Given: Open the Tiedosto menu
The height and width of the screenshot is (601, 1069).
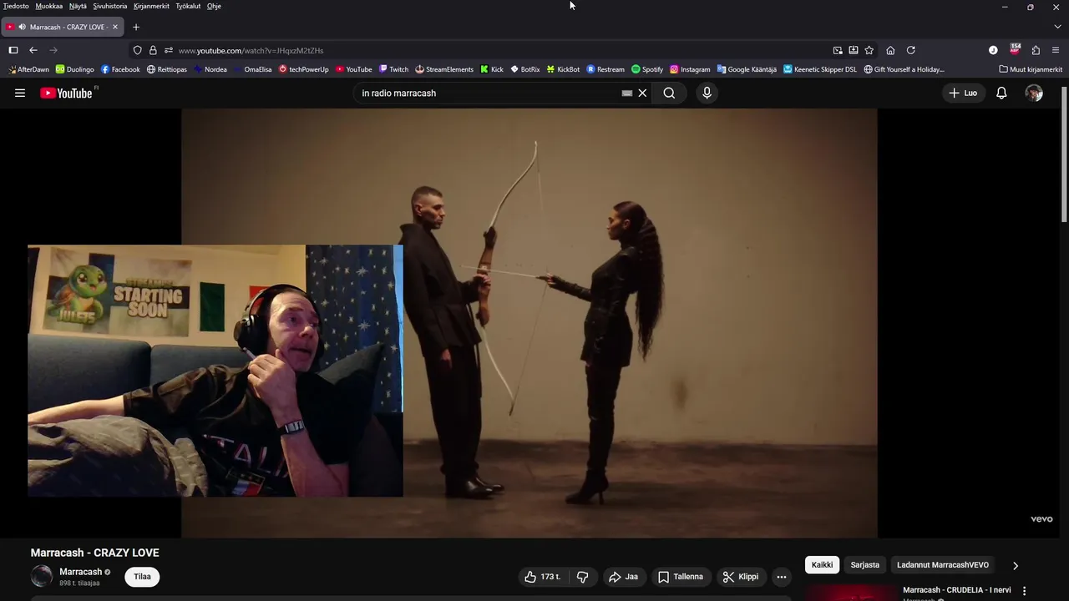Looking at the screenshot, I should pyautogui.click(x=16, y=6).
